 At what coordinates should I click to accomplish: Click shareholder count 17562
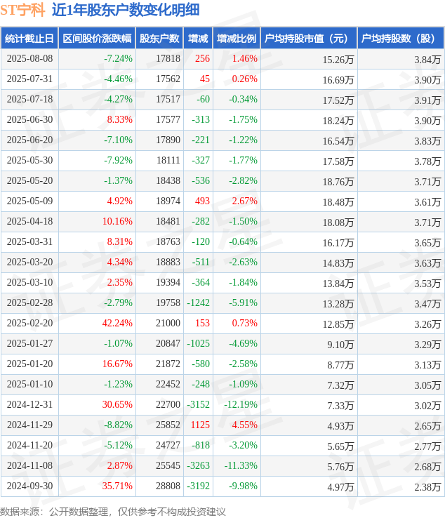pos(168,79)
